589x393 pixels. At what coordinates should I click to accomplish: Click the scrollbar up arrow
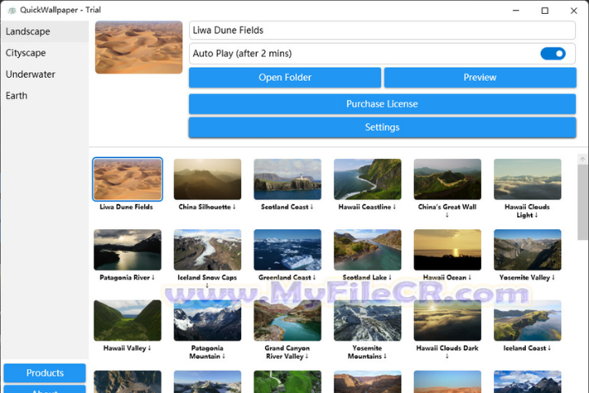point(582,159)
